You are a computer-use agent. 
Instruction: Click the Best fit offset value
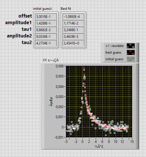click(74, 16)
